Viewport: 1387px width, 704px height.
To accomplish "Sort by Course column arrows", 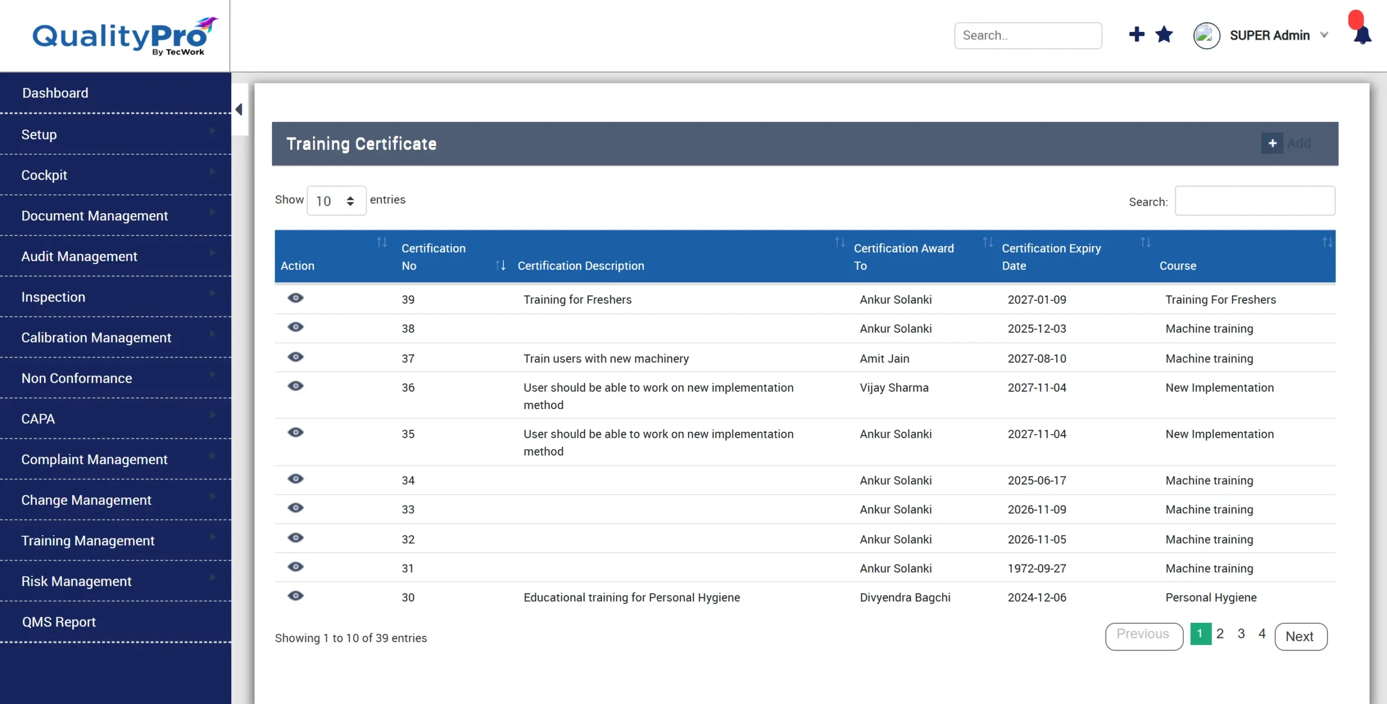I will tap(1327, 242).
